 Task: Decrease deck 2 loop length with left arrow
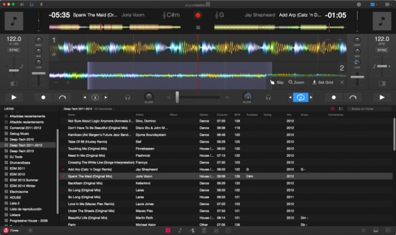point(290,98)
